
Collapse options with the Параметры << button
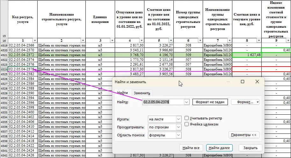tap(244, 135)
